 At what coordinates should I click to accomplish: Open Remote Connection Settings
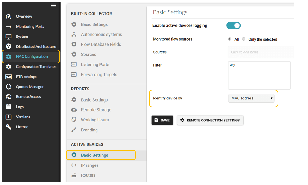pyautogui.click(x=210, y=120)
